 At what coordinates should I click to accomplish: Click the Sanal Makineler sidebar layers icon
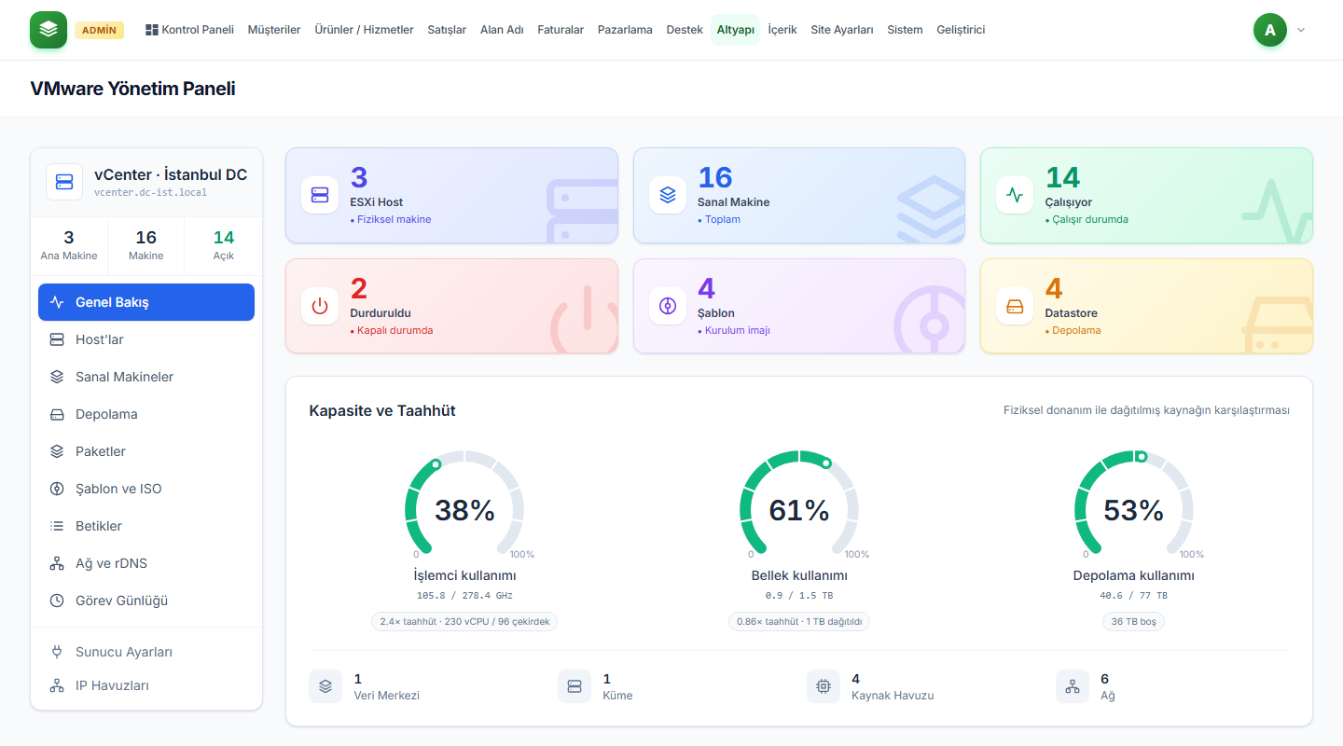[x=57, y=377]
